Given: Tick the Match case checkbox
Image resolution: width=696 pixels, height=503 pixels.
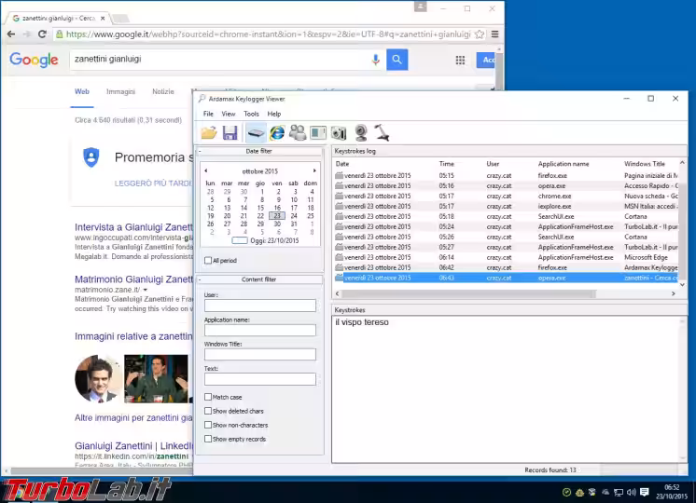Looking at the screenshot, I should point(208,397).
